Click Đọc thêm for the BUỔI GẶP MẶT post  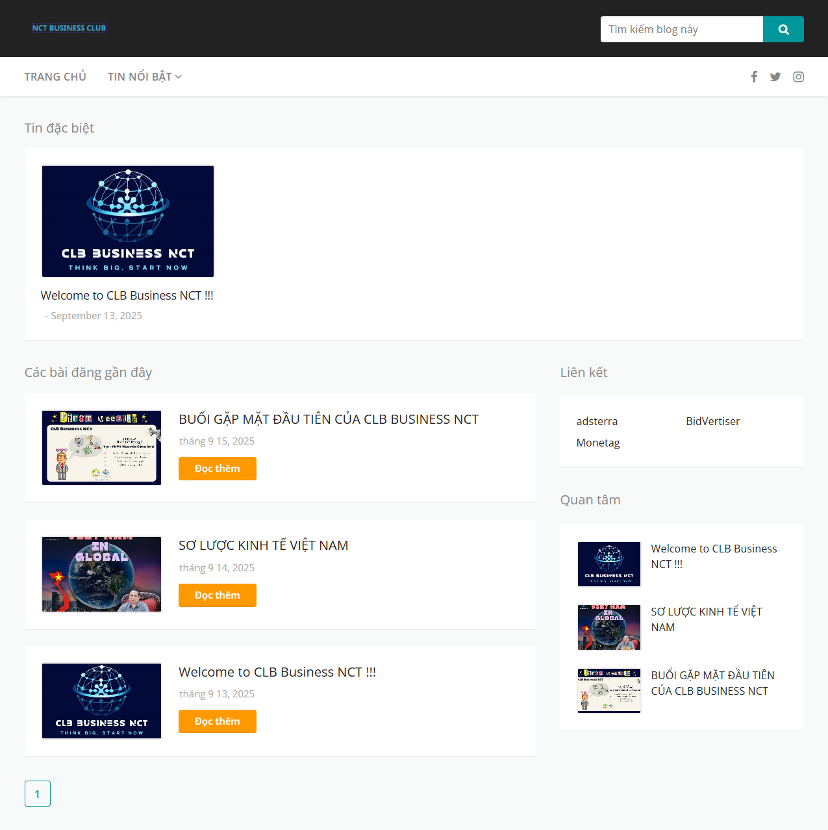217,469
